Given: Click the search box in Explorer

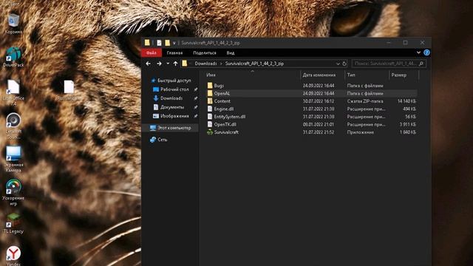Looking at the screenshot, I should [x=389, y=64].
